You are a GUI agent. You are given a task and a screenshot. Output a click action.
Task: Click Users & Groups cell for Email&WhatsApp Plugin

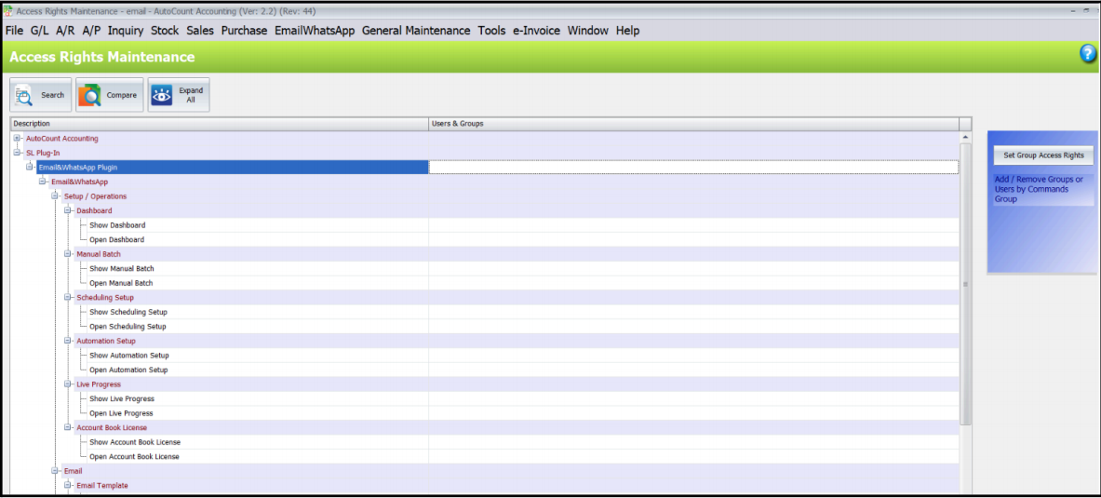(693, 168)
